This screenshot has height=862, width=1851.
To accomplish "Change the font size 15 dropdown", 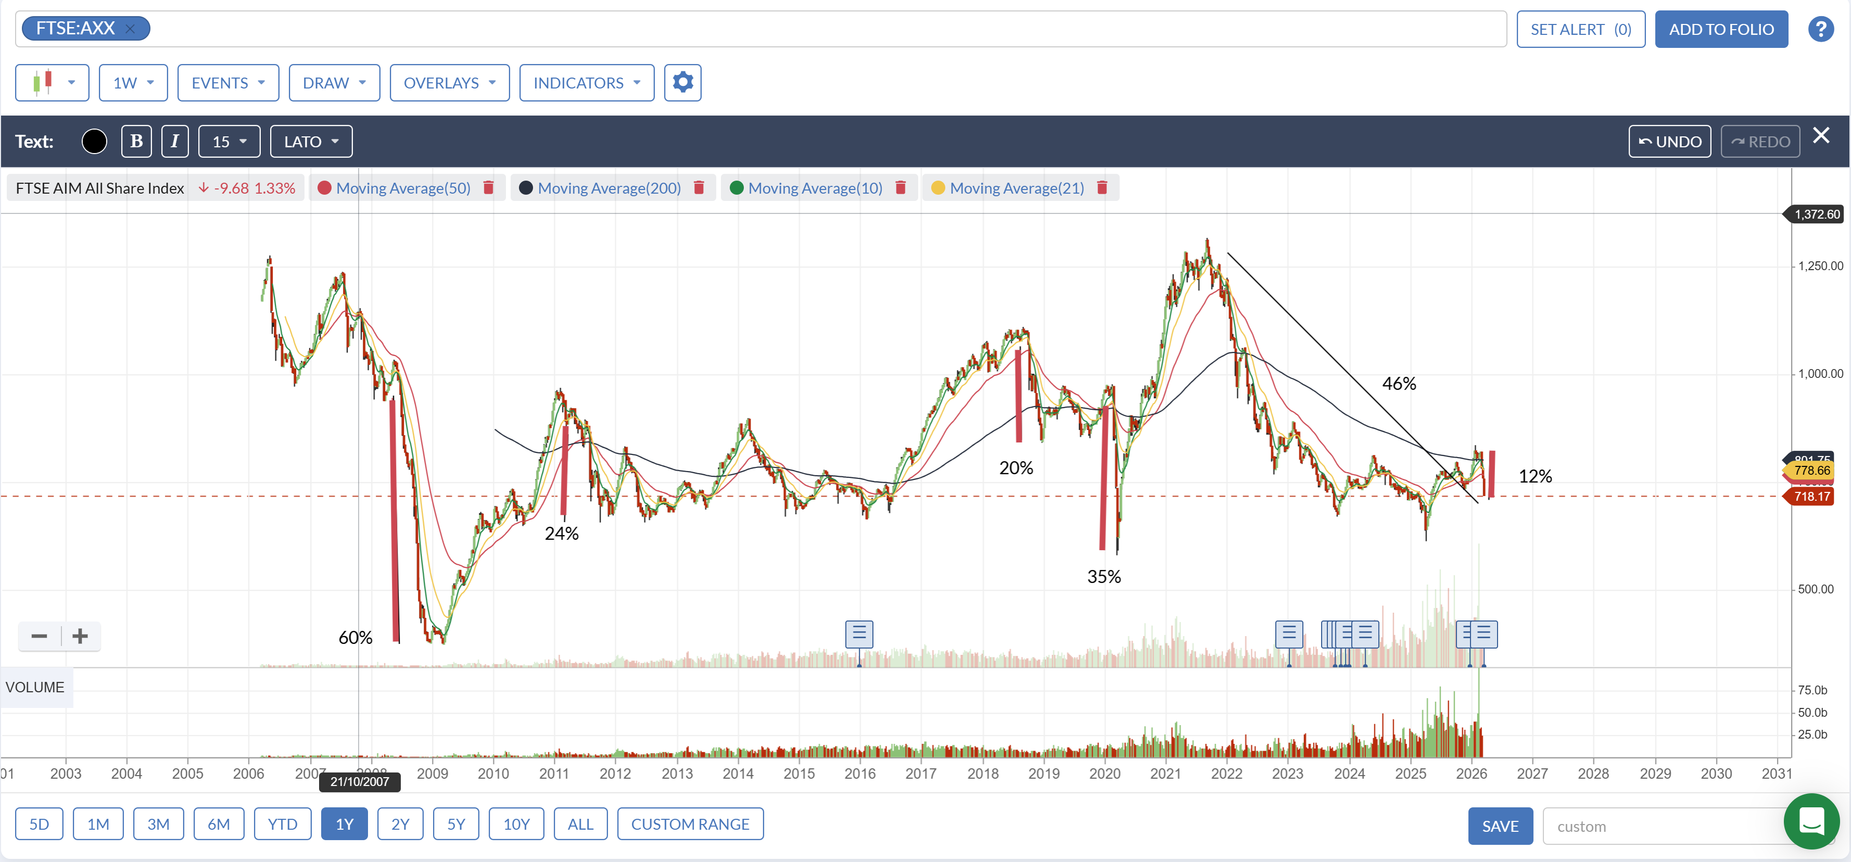I will (229, 142).
